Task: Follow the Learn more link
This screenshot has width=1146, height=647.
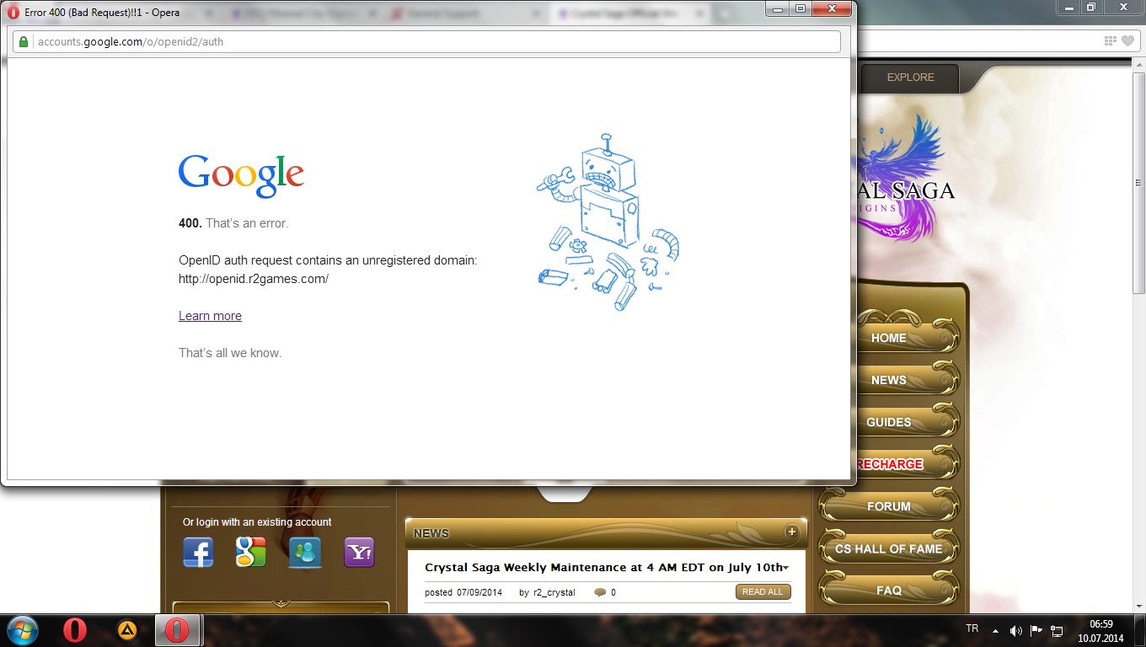Action: [x=210, y=316]
